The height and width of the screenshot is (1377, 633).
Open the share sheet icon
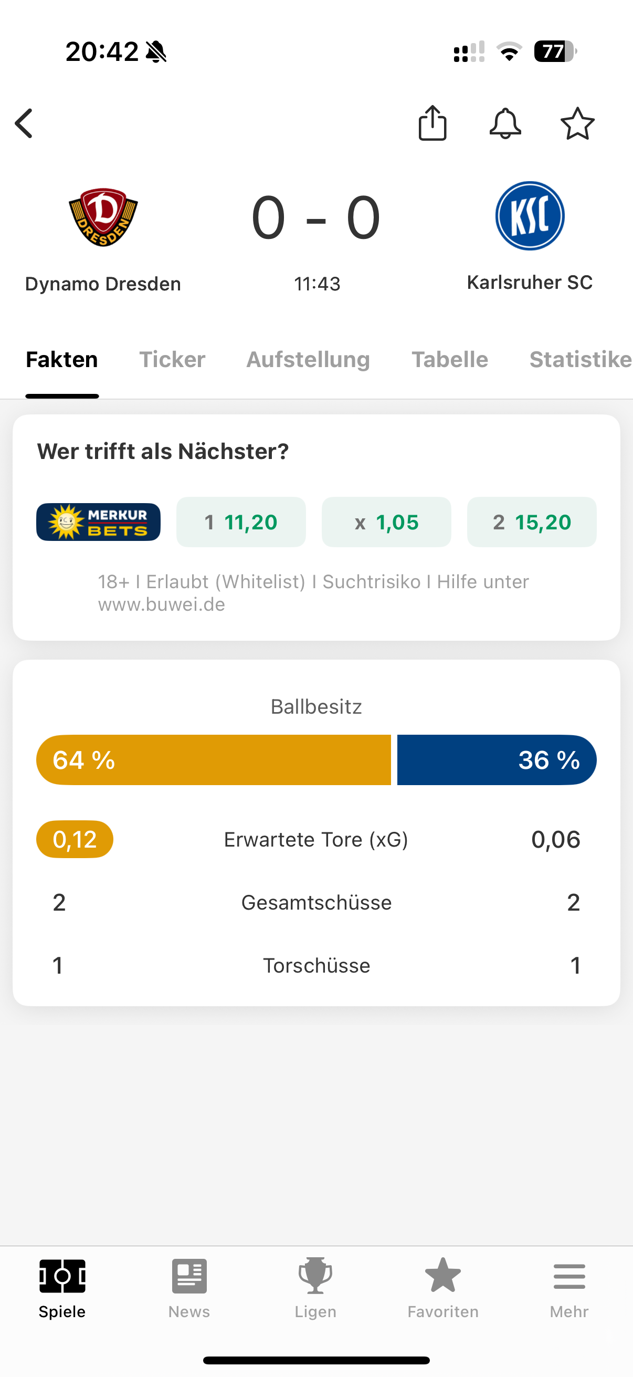click(432, 123)
